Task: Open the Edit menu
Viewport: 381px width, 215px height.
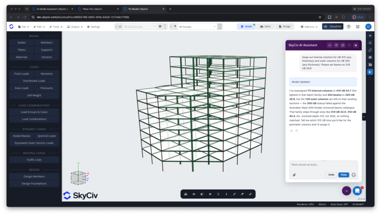Action: click(39, 27)
